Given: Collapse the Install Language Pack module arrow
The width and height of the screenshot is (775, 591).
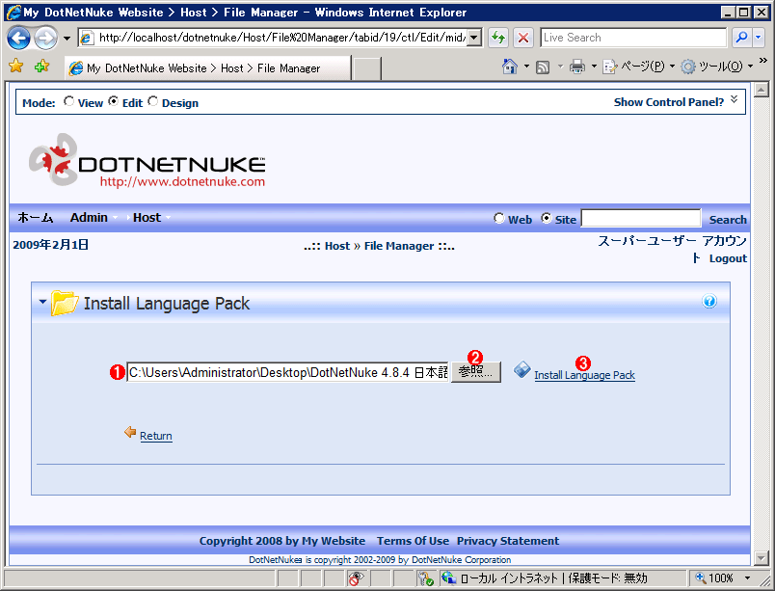Looking at the screenshot, I should (42, 301).
